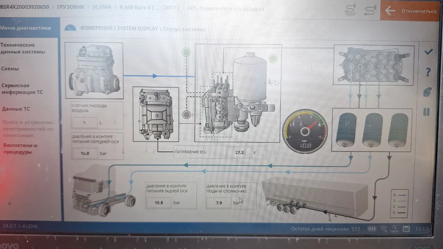This screenshot has height=249, width=443.
Task: Select Схемы in the diagnostics menu
Action: pos(10,68)
